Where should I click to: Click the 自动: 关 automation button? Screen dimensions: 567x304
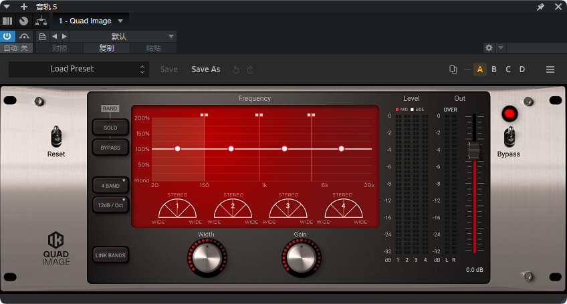[16, 48]
